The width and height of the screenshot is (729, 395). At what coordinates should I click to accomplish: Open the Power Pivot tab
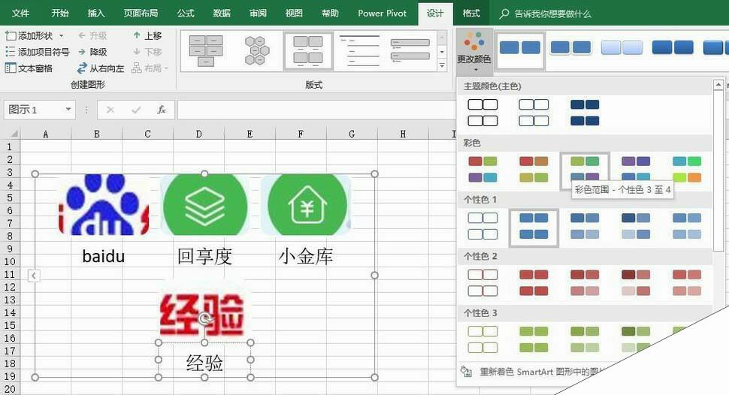[x=383, y=13]
